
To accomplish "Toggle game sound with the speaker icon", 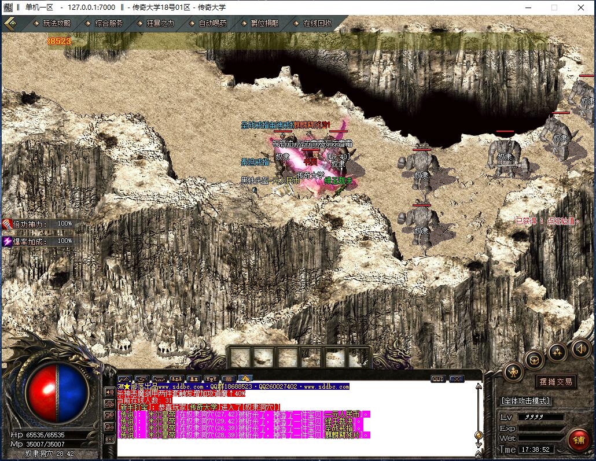I will click(x=581, y=348).
